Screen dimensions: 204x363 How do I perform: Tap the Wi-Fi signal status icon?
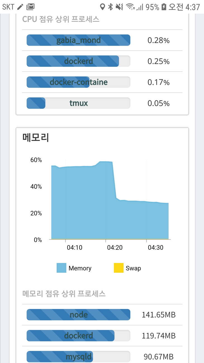(x=130, y=7)
